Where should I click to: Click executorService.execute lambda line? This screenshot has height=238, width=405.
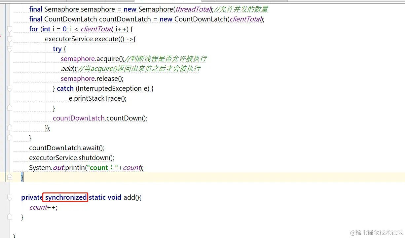pyautogui.click(x=91, y=39)
